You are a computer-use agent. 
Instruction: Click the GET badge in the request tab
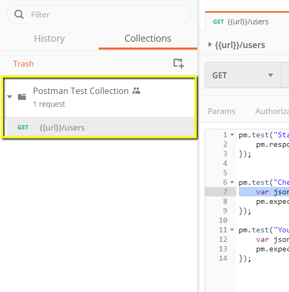(x=218, y=22)
